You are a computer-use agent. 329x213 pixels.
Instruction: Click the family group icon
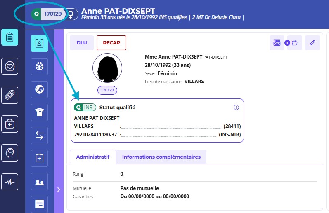pos(40,66)
